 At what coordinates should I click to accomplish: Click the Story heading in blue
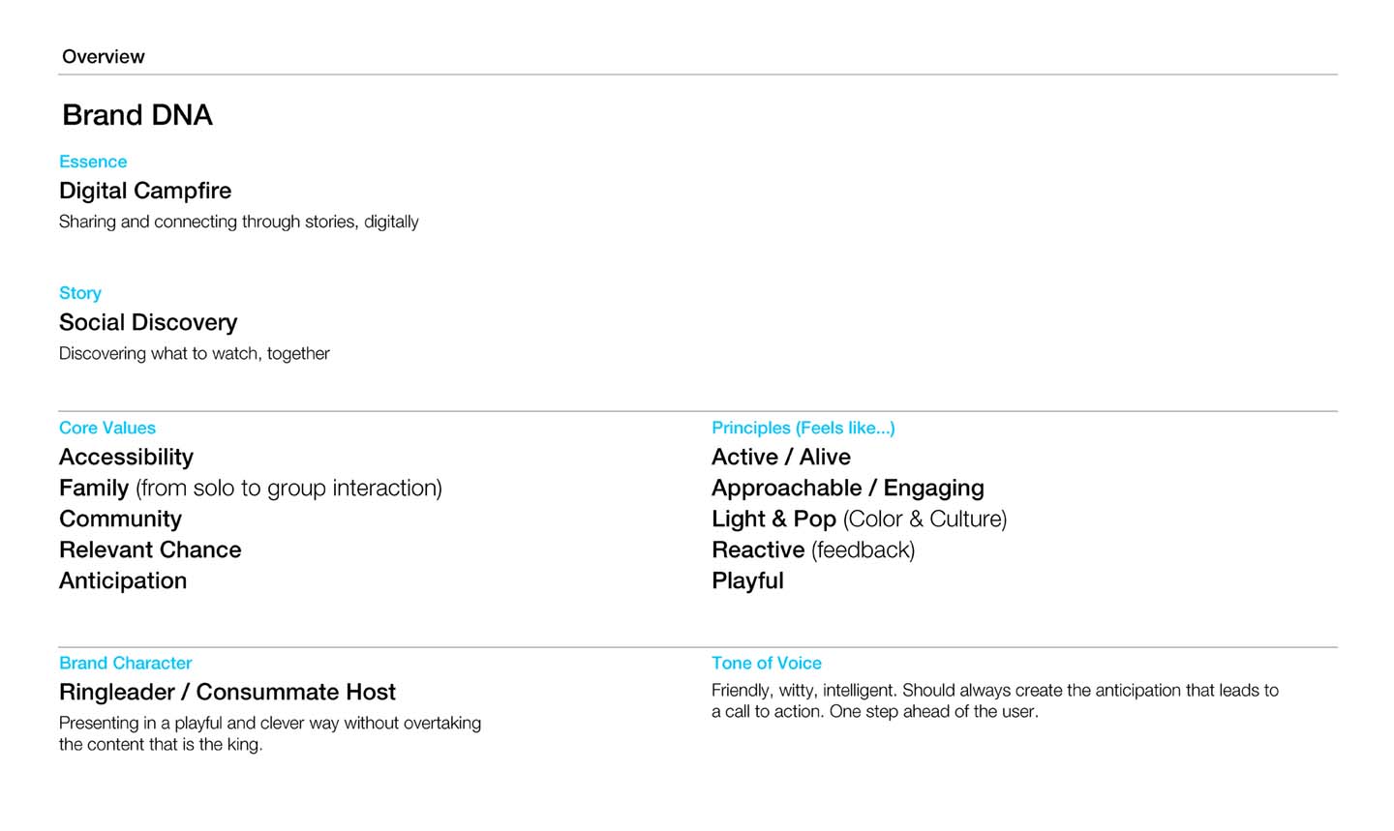pyautogui.click(x=80, y=293)
